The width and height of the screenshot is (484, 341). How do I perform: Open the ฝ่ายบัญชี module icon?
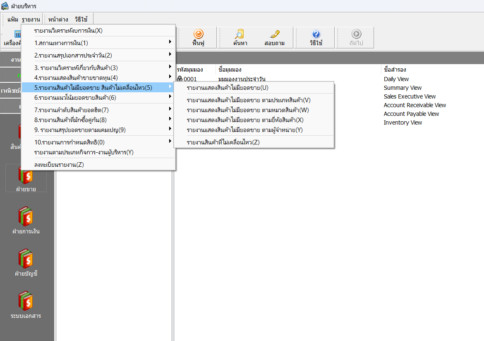click(26, 262)
